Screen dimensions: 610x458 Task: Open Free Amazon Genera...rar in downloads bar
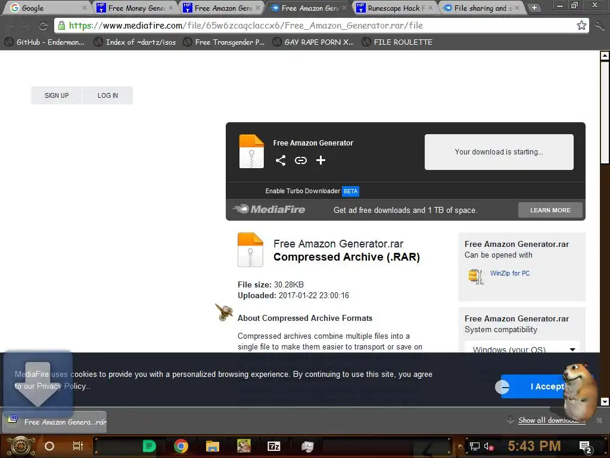pyautogui.click(x=54, y=422)
